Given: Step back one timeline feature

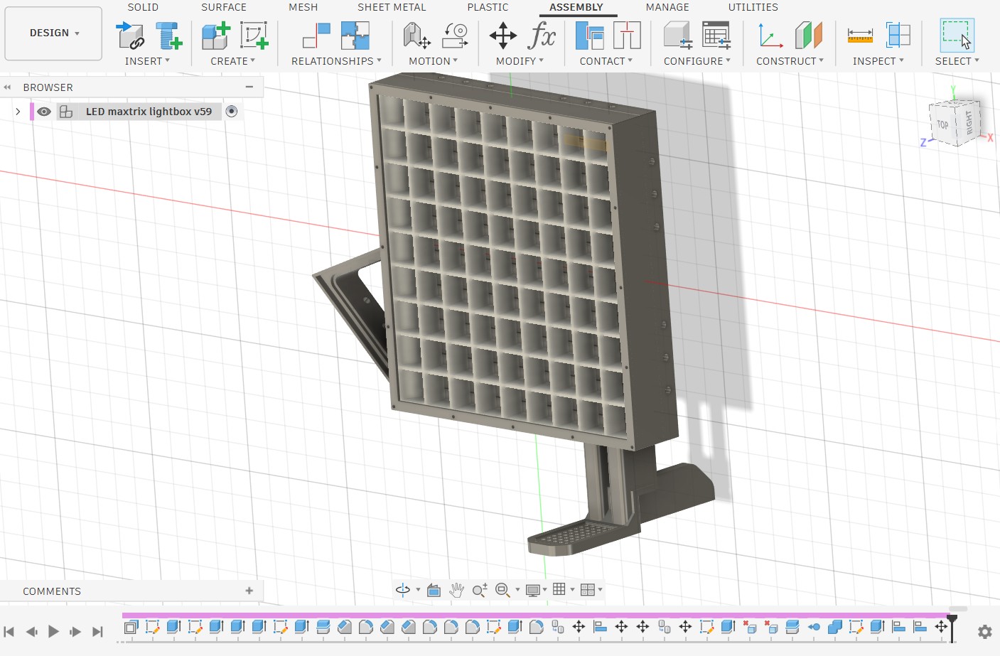Looking at the screenshot, I should click(x=31, y=631).
